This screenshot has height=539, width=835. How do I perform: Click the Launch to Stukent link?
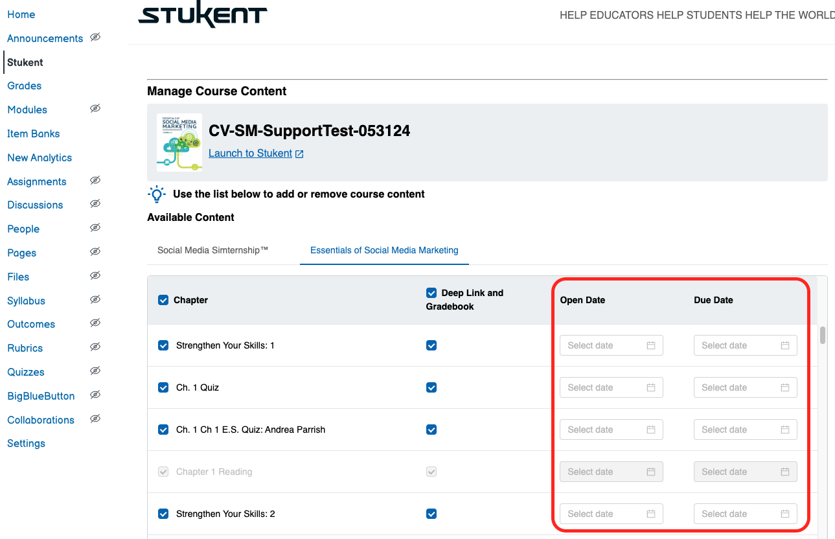point(250,154)
